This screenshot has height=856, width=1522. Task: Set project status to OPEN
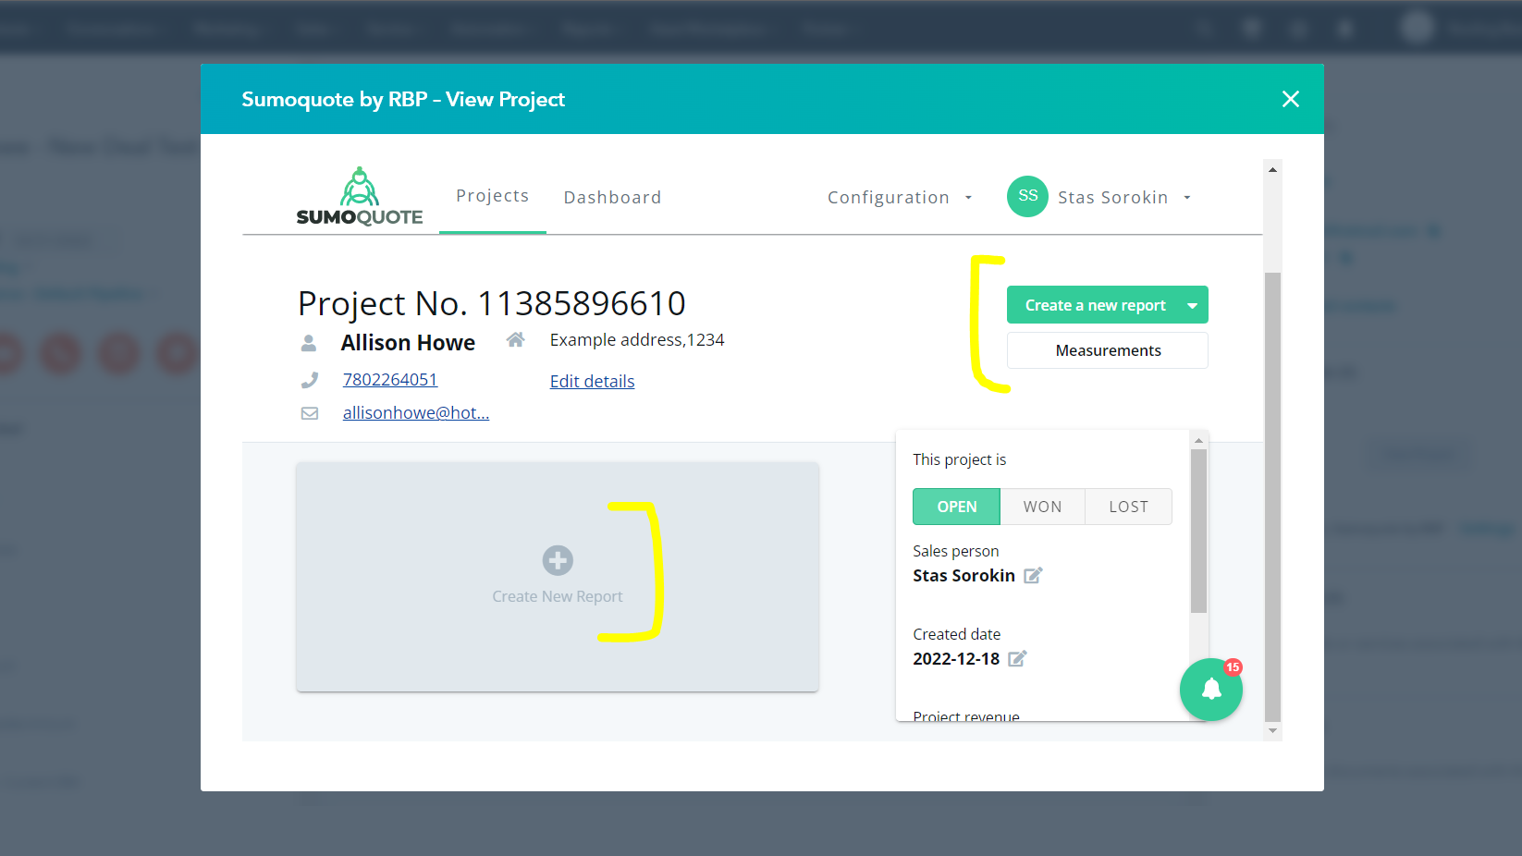tap(956, 507)
